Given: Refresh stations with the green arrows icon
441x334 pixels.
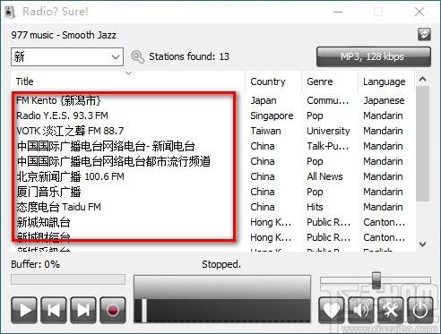Looking at the screenshot, I should coord(424,34).
